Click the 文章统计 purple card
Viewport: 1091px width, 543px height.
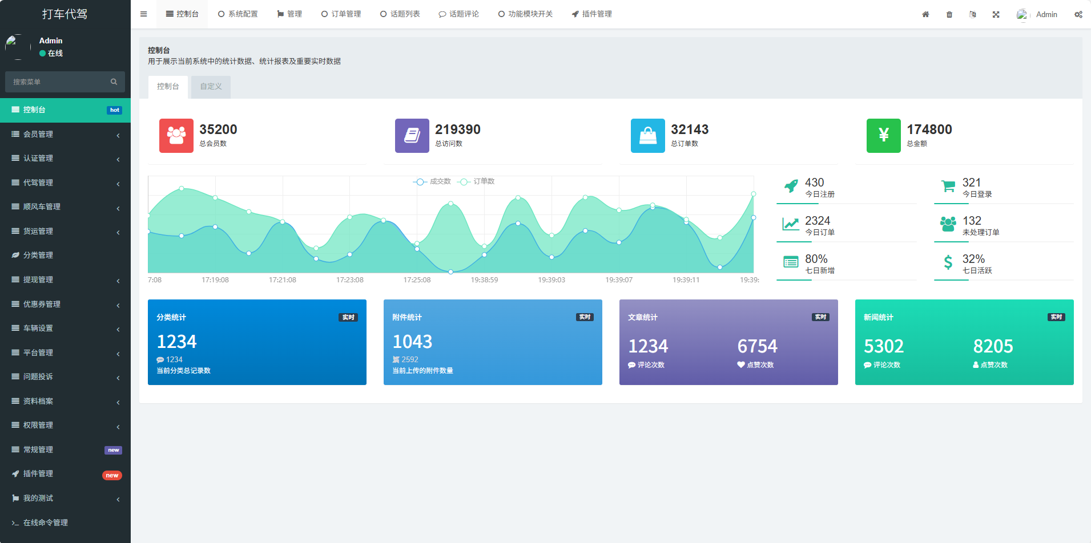pyautogui.click(x=728, y=342)
